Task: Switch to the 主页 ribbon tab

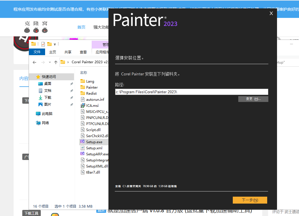Action: [x=53, y=52]
